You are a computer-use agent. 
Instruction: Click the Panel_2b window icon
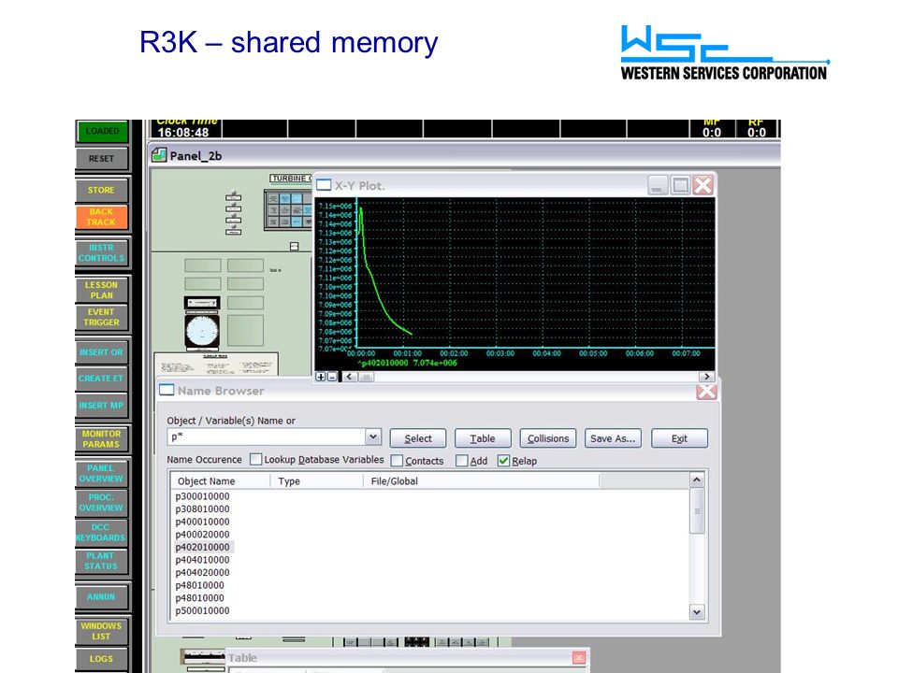click(x=159, y=154)
